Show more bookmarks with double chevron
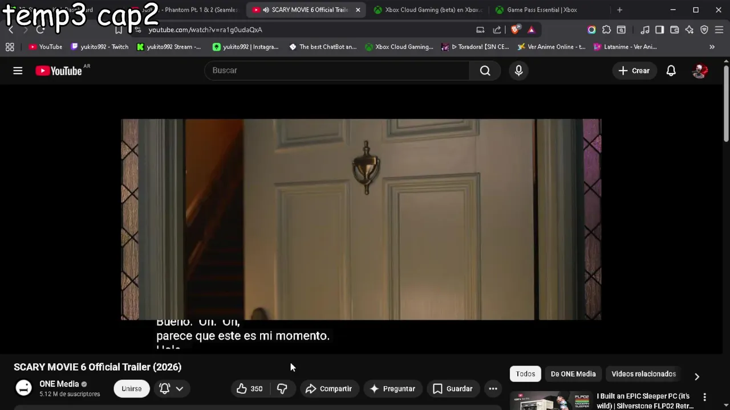 [712, 47]
